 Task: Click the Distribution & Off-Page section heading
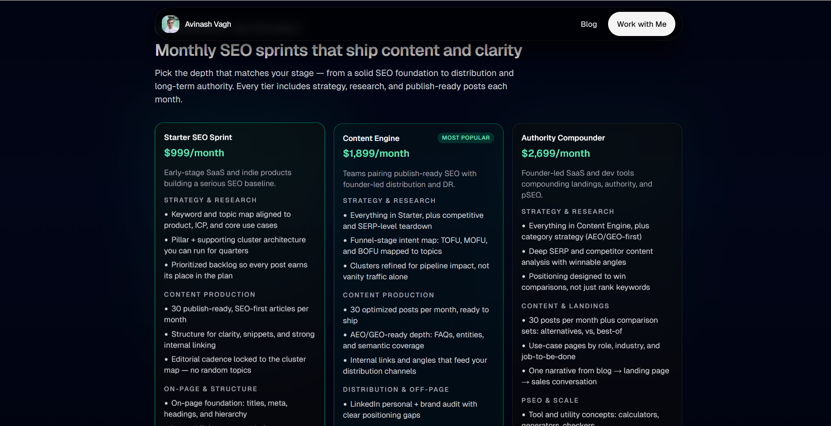coord(396,390)
